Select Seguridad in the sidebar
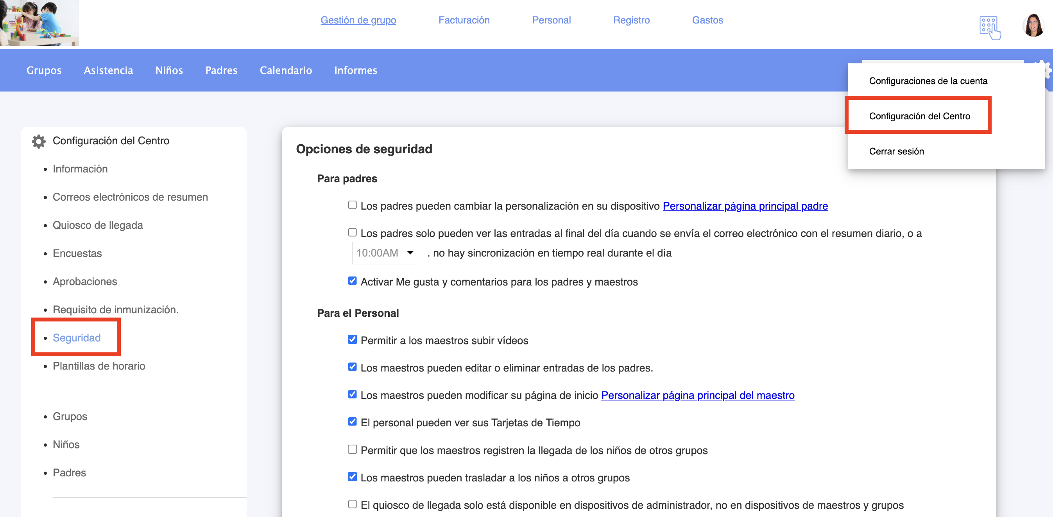Screen dimensions: 1053x517 (77, 338)
